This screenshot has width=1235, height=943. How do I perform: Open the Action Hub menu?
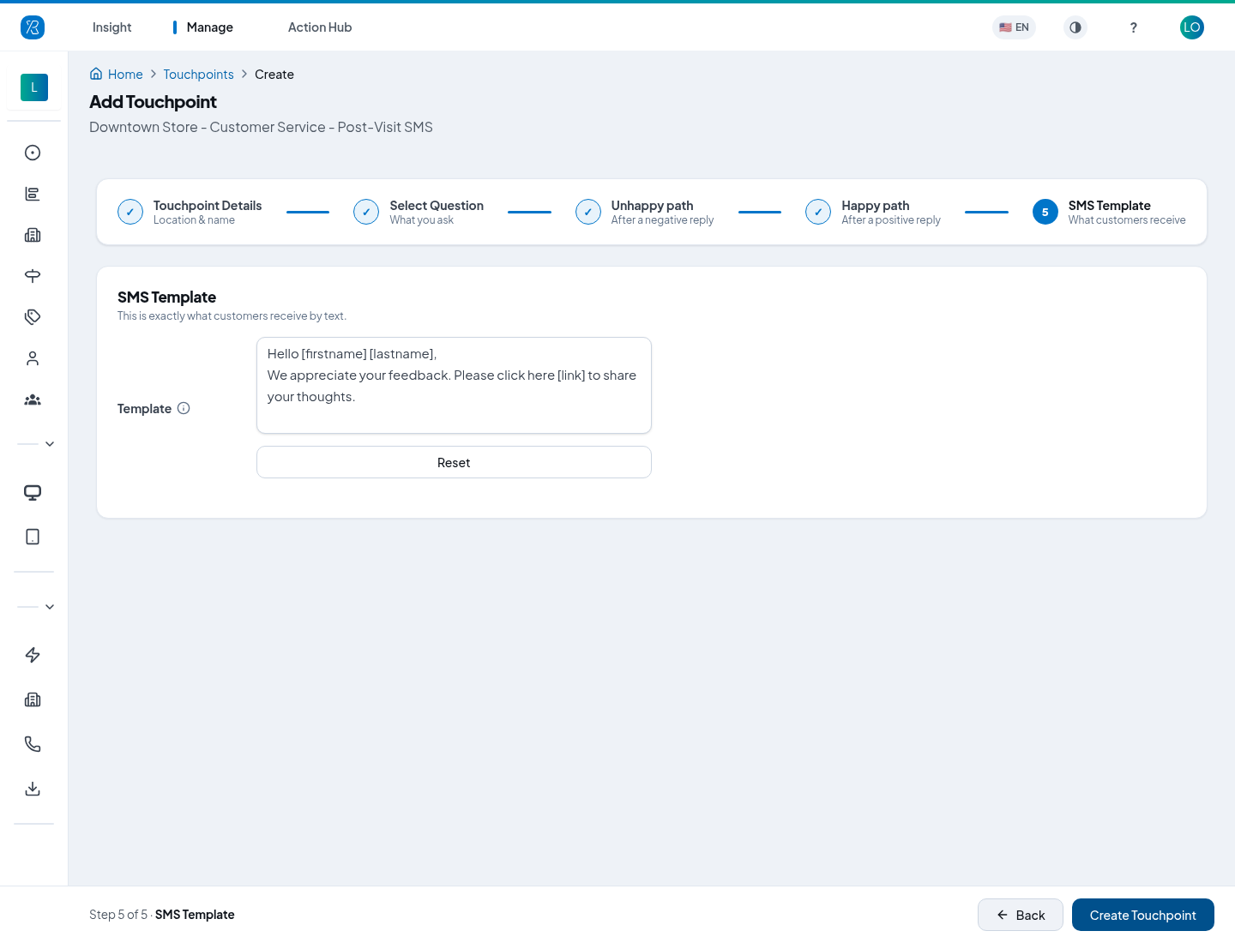point(320,27)
